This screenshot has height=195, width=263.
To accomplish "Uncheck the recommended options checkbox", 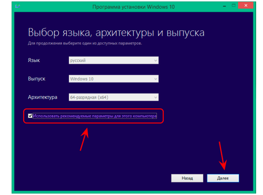I will (x=30, y=116).
